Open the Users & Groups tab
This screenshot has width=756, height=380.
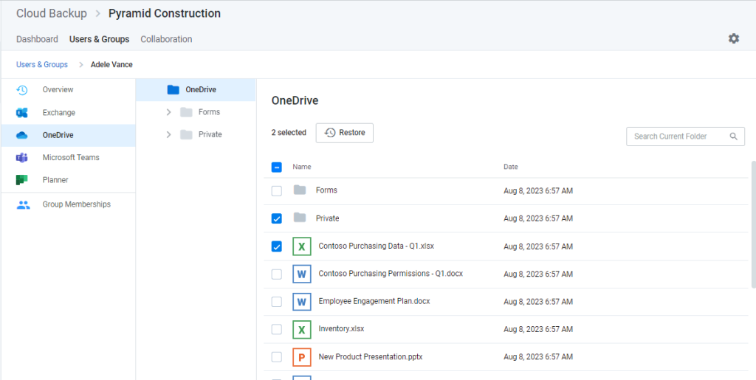point(100,39)
